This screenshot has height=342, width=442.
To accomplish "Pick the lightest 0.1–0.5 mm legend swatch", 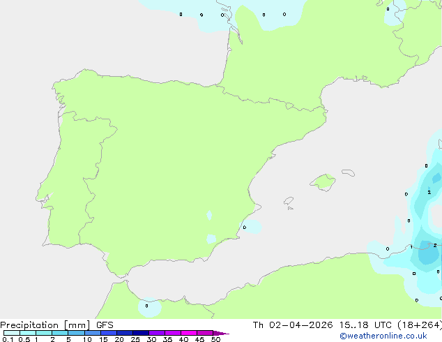I will pos(12,333).
